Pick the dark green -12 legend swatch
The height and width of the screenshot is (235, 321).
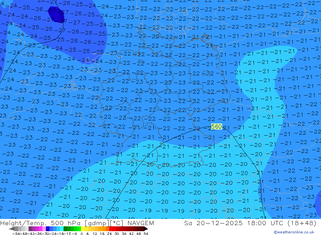pos(65,229)
